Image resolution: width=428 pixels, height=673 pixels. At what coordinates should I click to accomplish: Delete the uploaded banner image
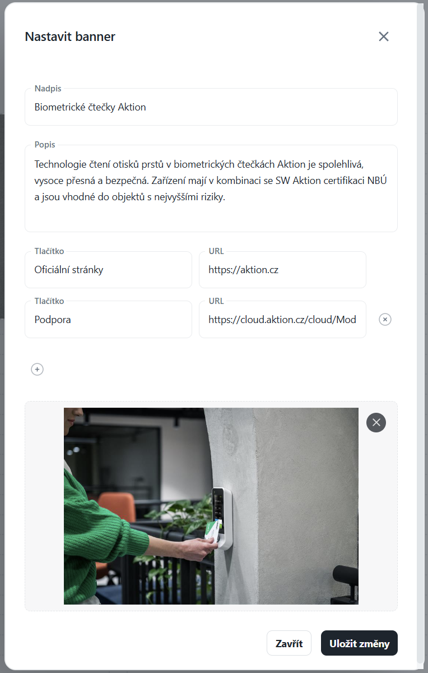pyautogui.click(x=376, y=422)
